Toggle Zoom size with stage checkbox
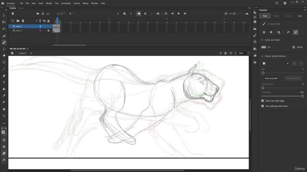This screenshot has width=307, height=172. (x=262, y=101)
